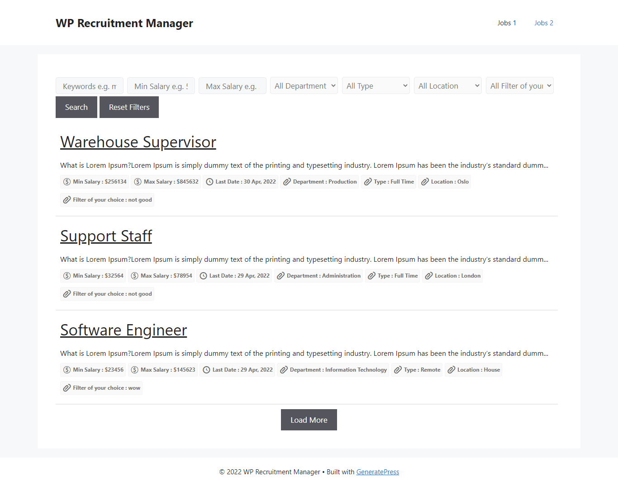This screenshot has height=486, width=618.
Task: Open the All Filter of your choice dropdown
Action: click(x=520, y=85)
